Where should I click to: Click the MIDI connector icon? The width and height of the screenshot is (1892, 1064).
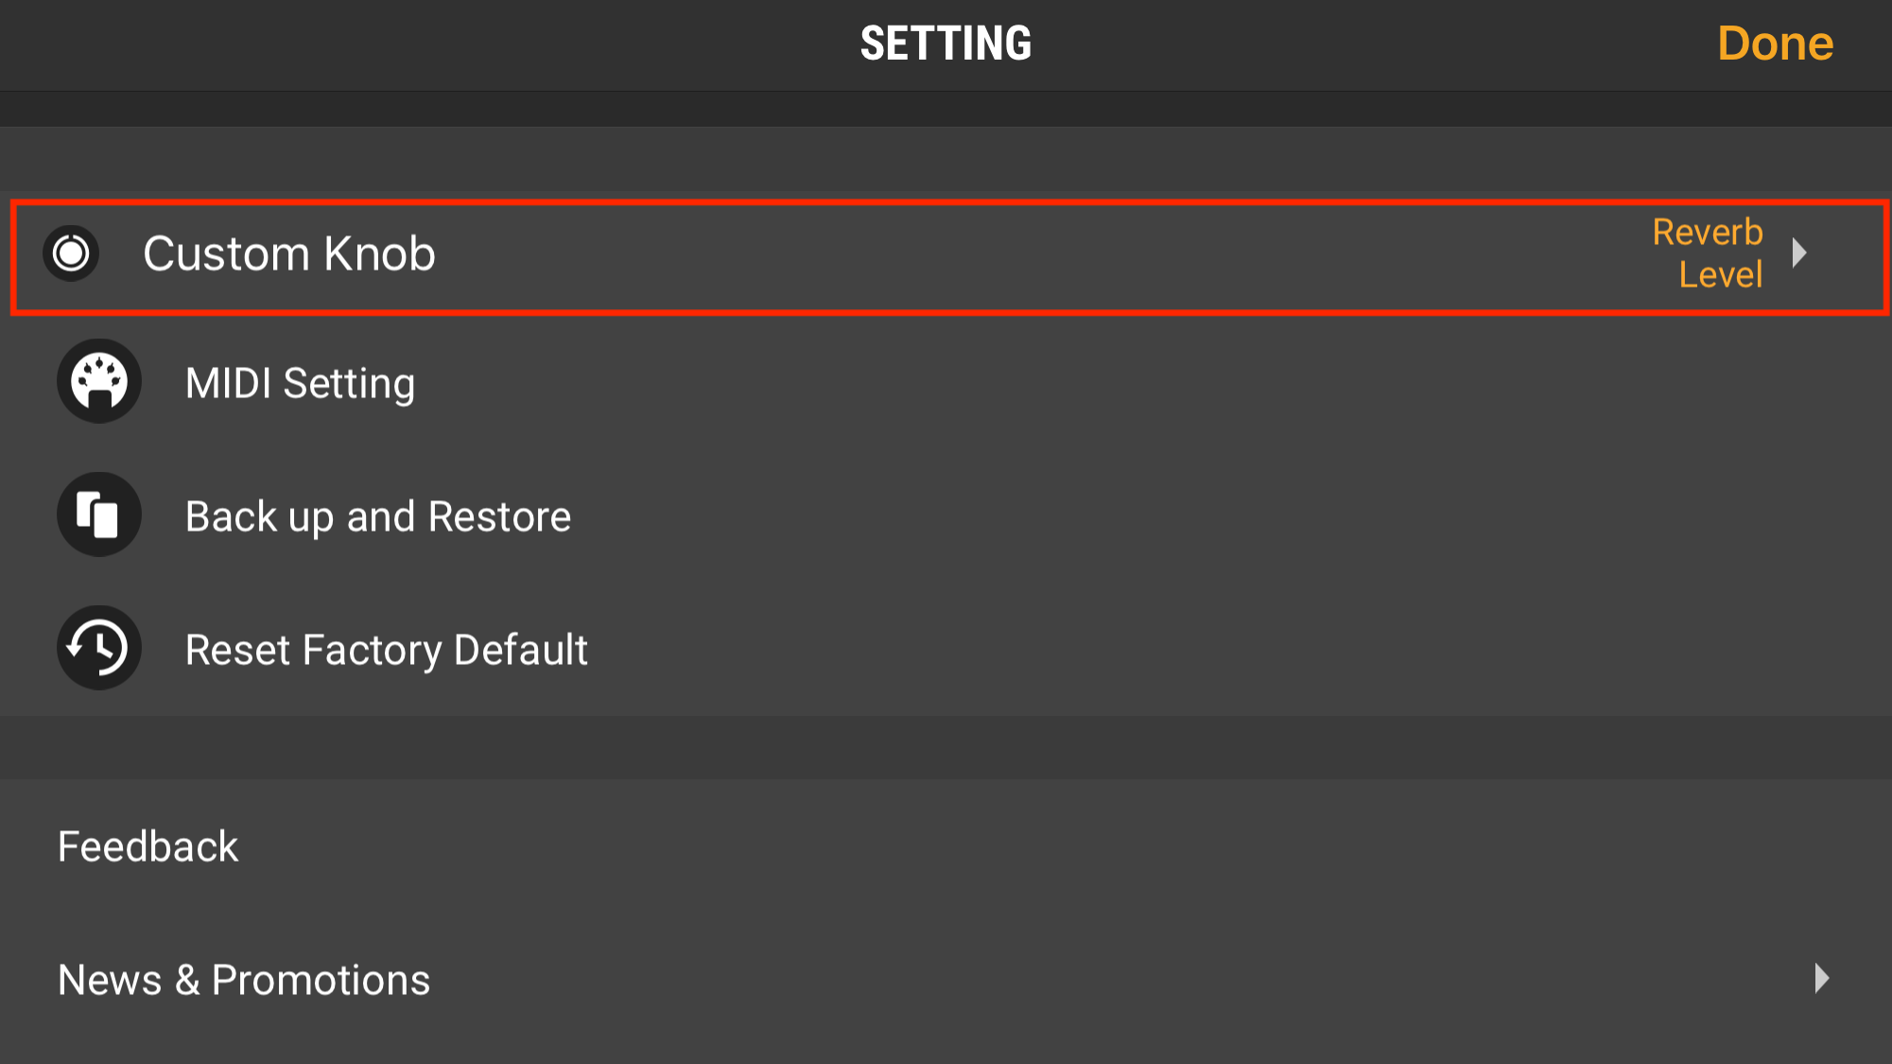pyautogui.click(x=99, y=381)
